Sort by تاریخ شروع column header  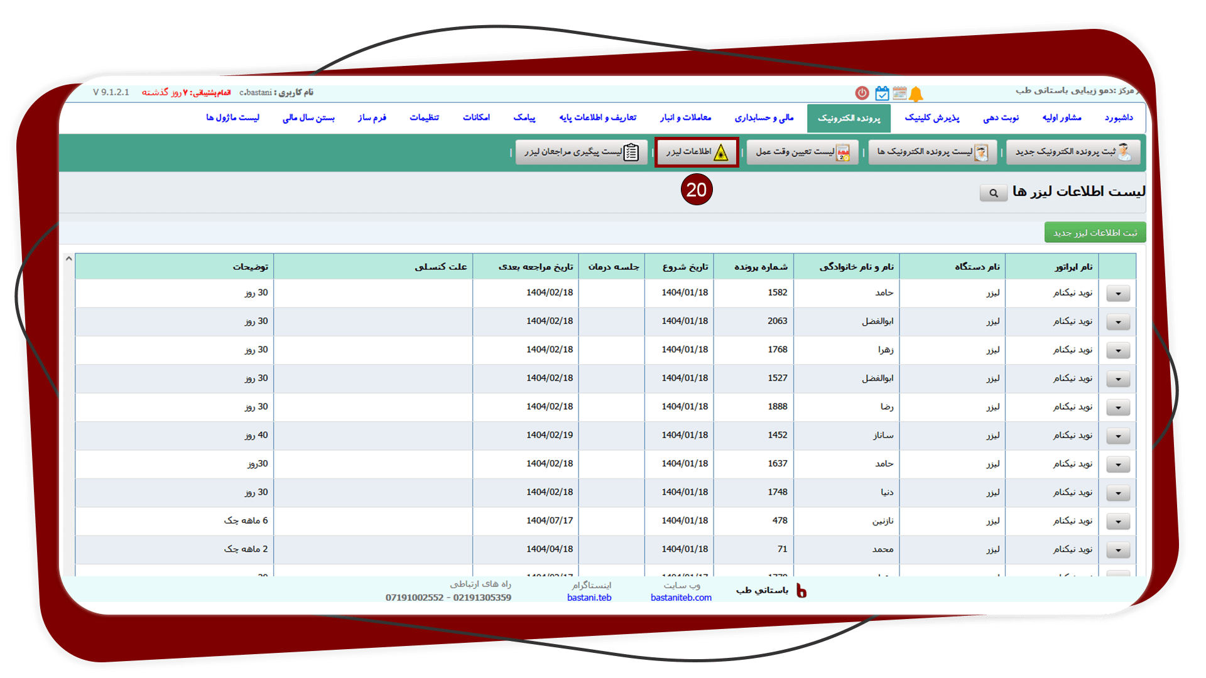pos(679,267)
